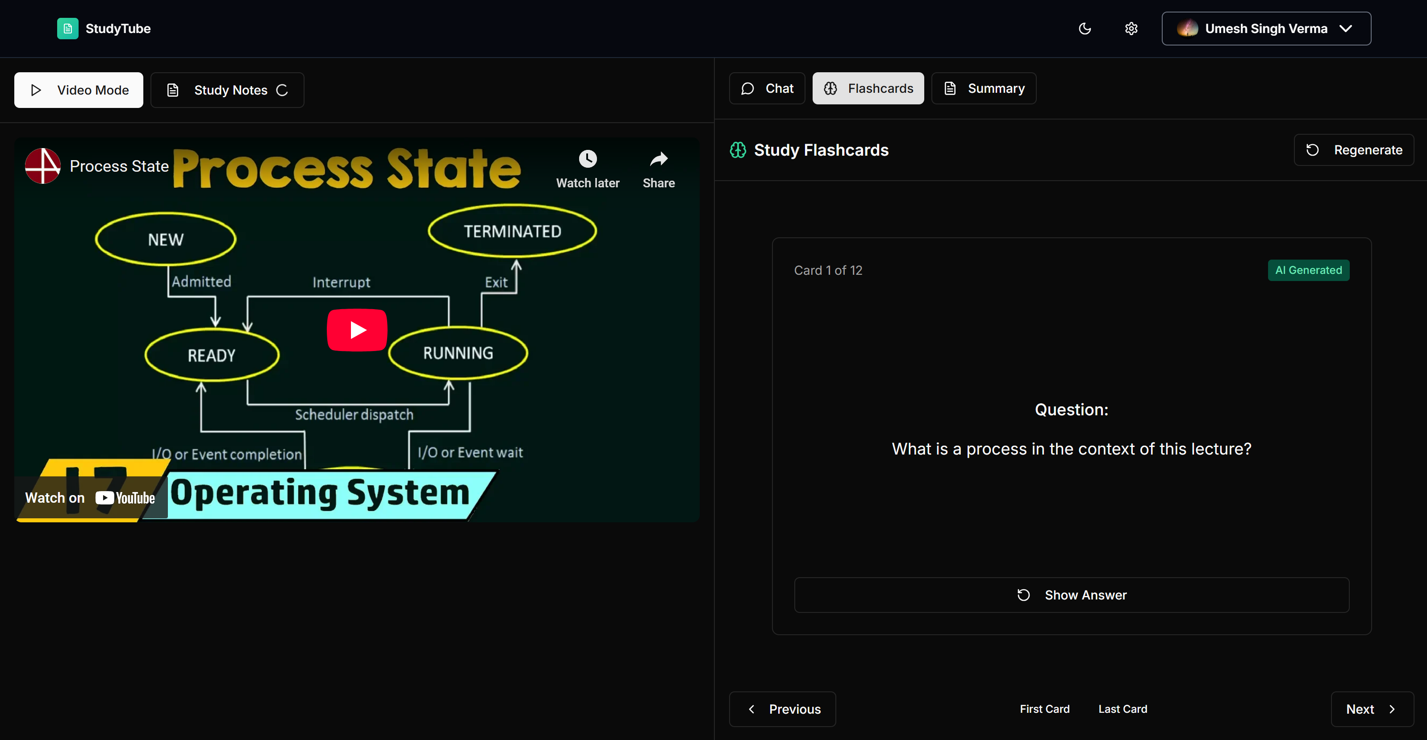The image size is (1427, 740).
Task: Switch to Study Notes mode
Action: (x=227, y=90)
